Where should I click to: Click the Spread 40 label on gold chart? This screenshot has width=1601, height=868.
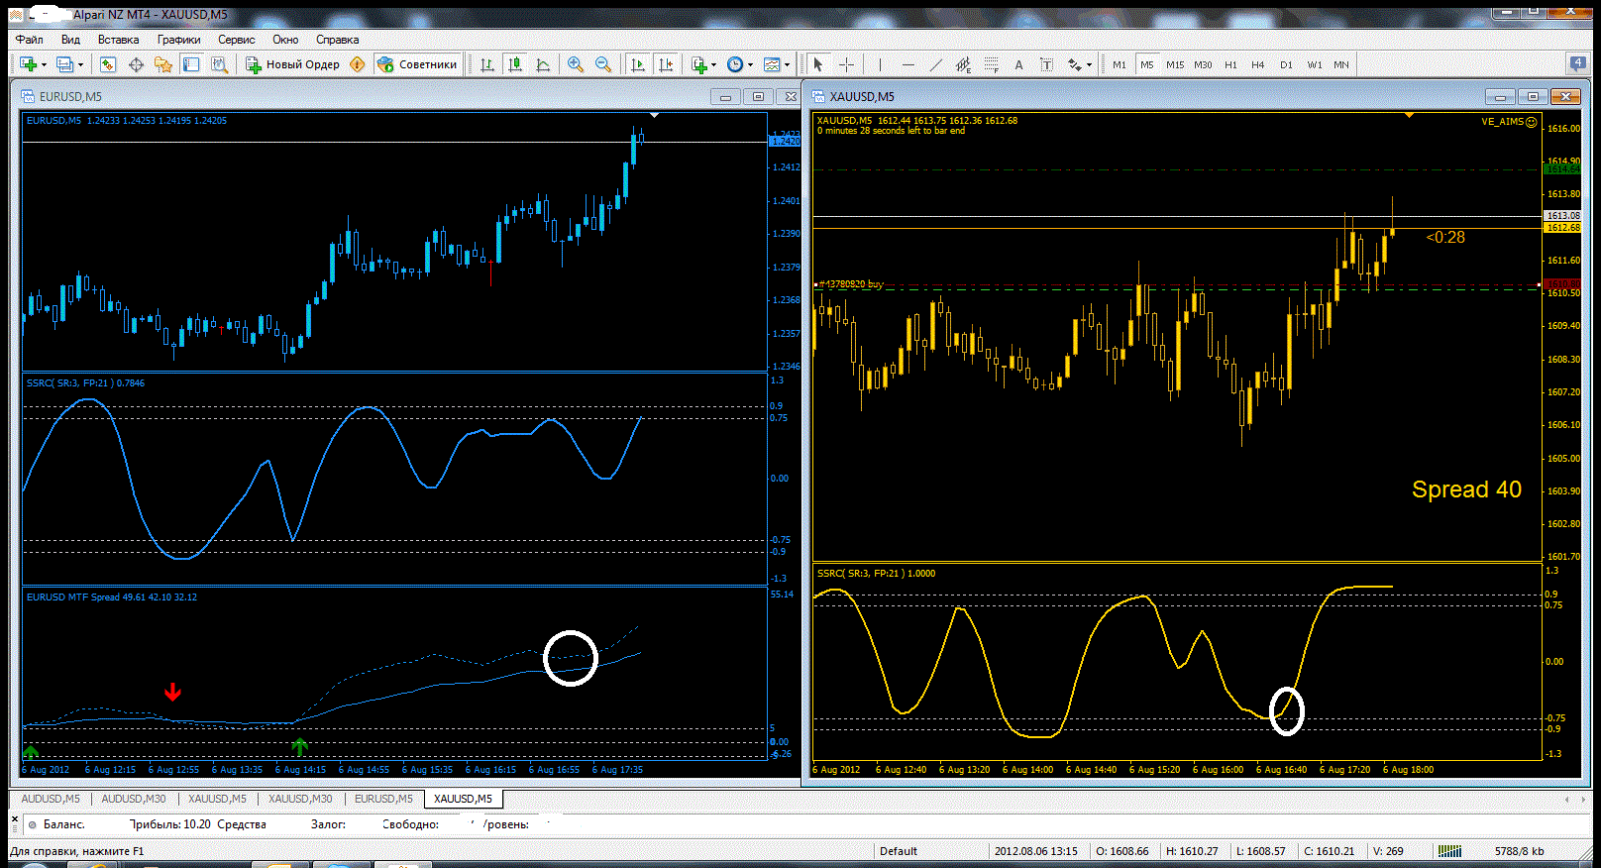coord(1466,489)
